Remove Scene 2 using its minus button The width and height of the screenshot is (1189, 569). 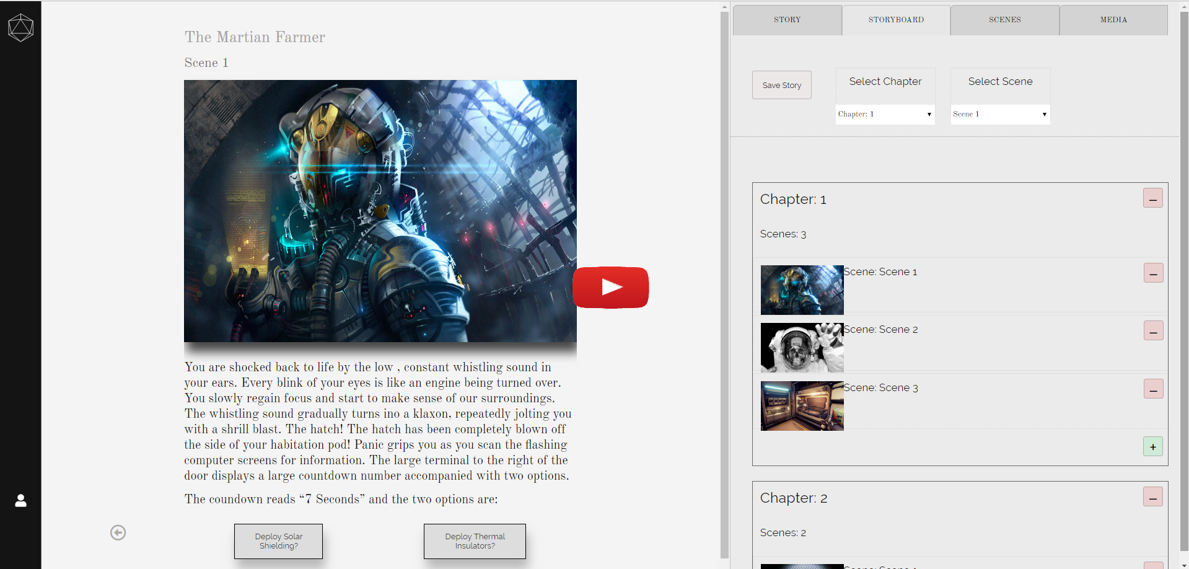pyautogui.click(x=1153, y=330)
